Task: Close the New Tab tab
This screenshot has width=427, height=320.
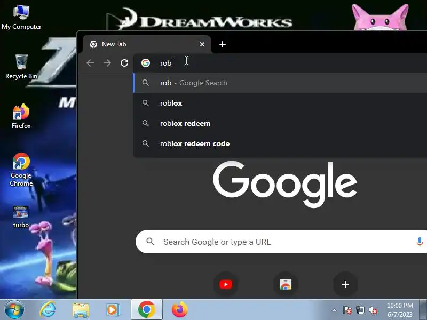Action: (x=202, y=44)
